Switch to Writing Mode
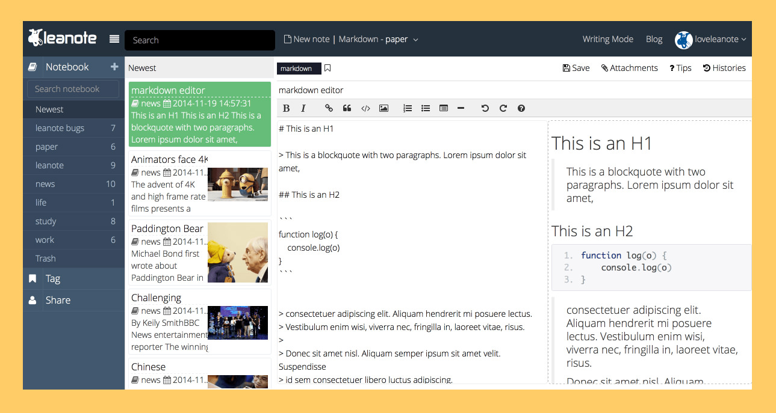 point(607,39)
